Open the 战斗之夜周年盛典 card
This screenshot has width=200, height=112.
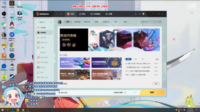pos(107,74)
